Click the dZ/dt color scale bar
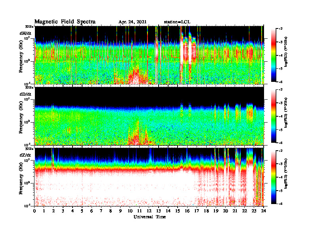 [x=274, y=177]
